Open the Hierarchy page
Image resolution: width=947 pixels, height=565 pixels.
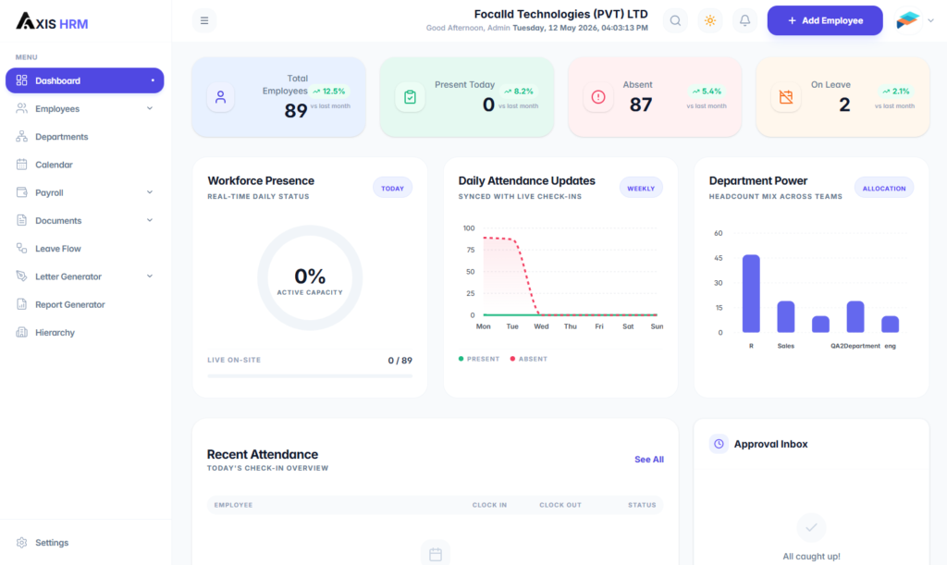tap(84, 332)
